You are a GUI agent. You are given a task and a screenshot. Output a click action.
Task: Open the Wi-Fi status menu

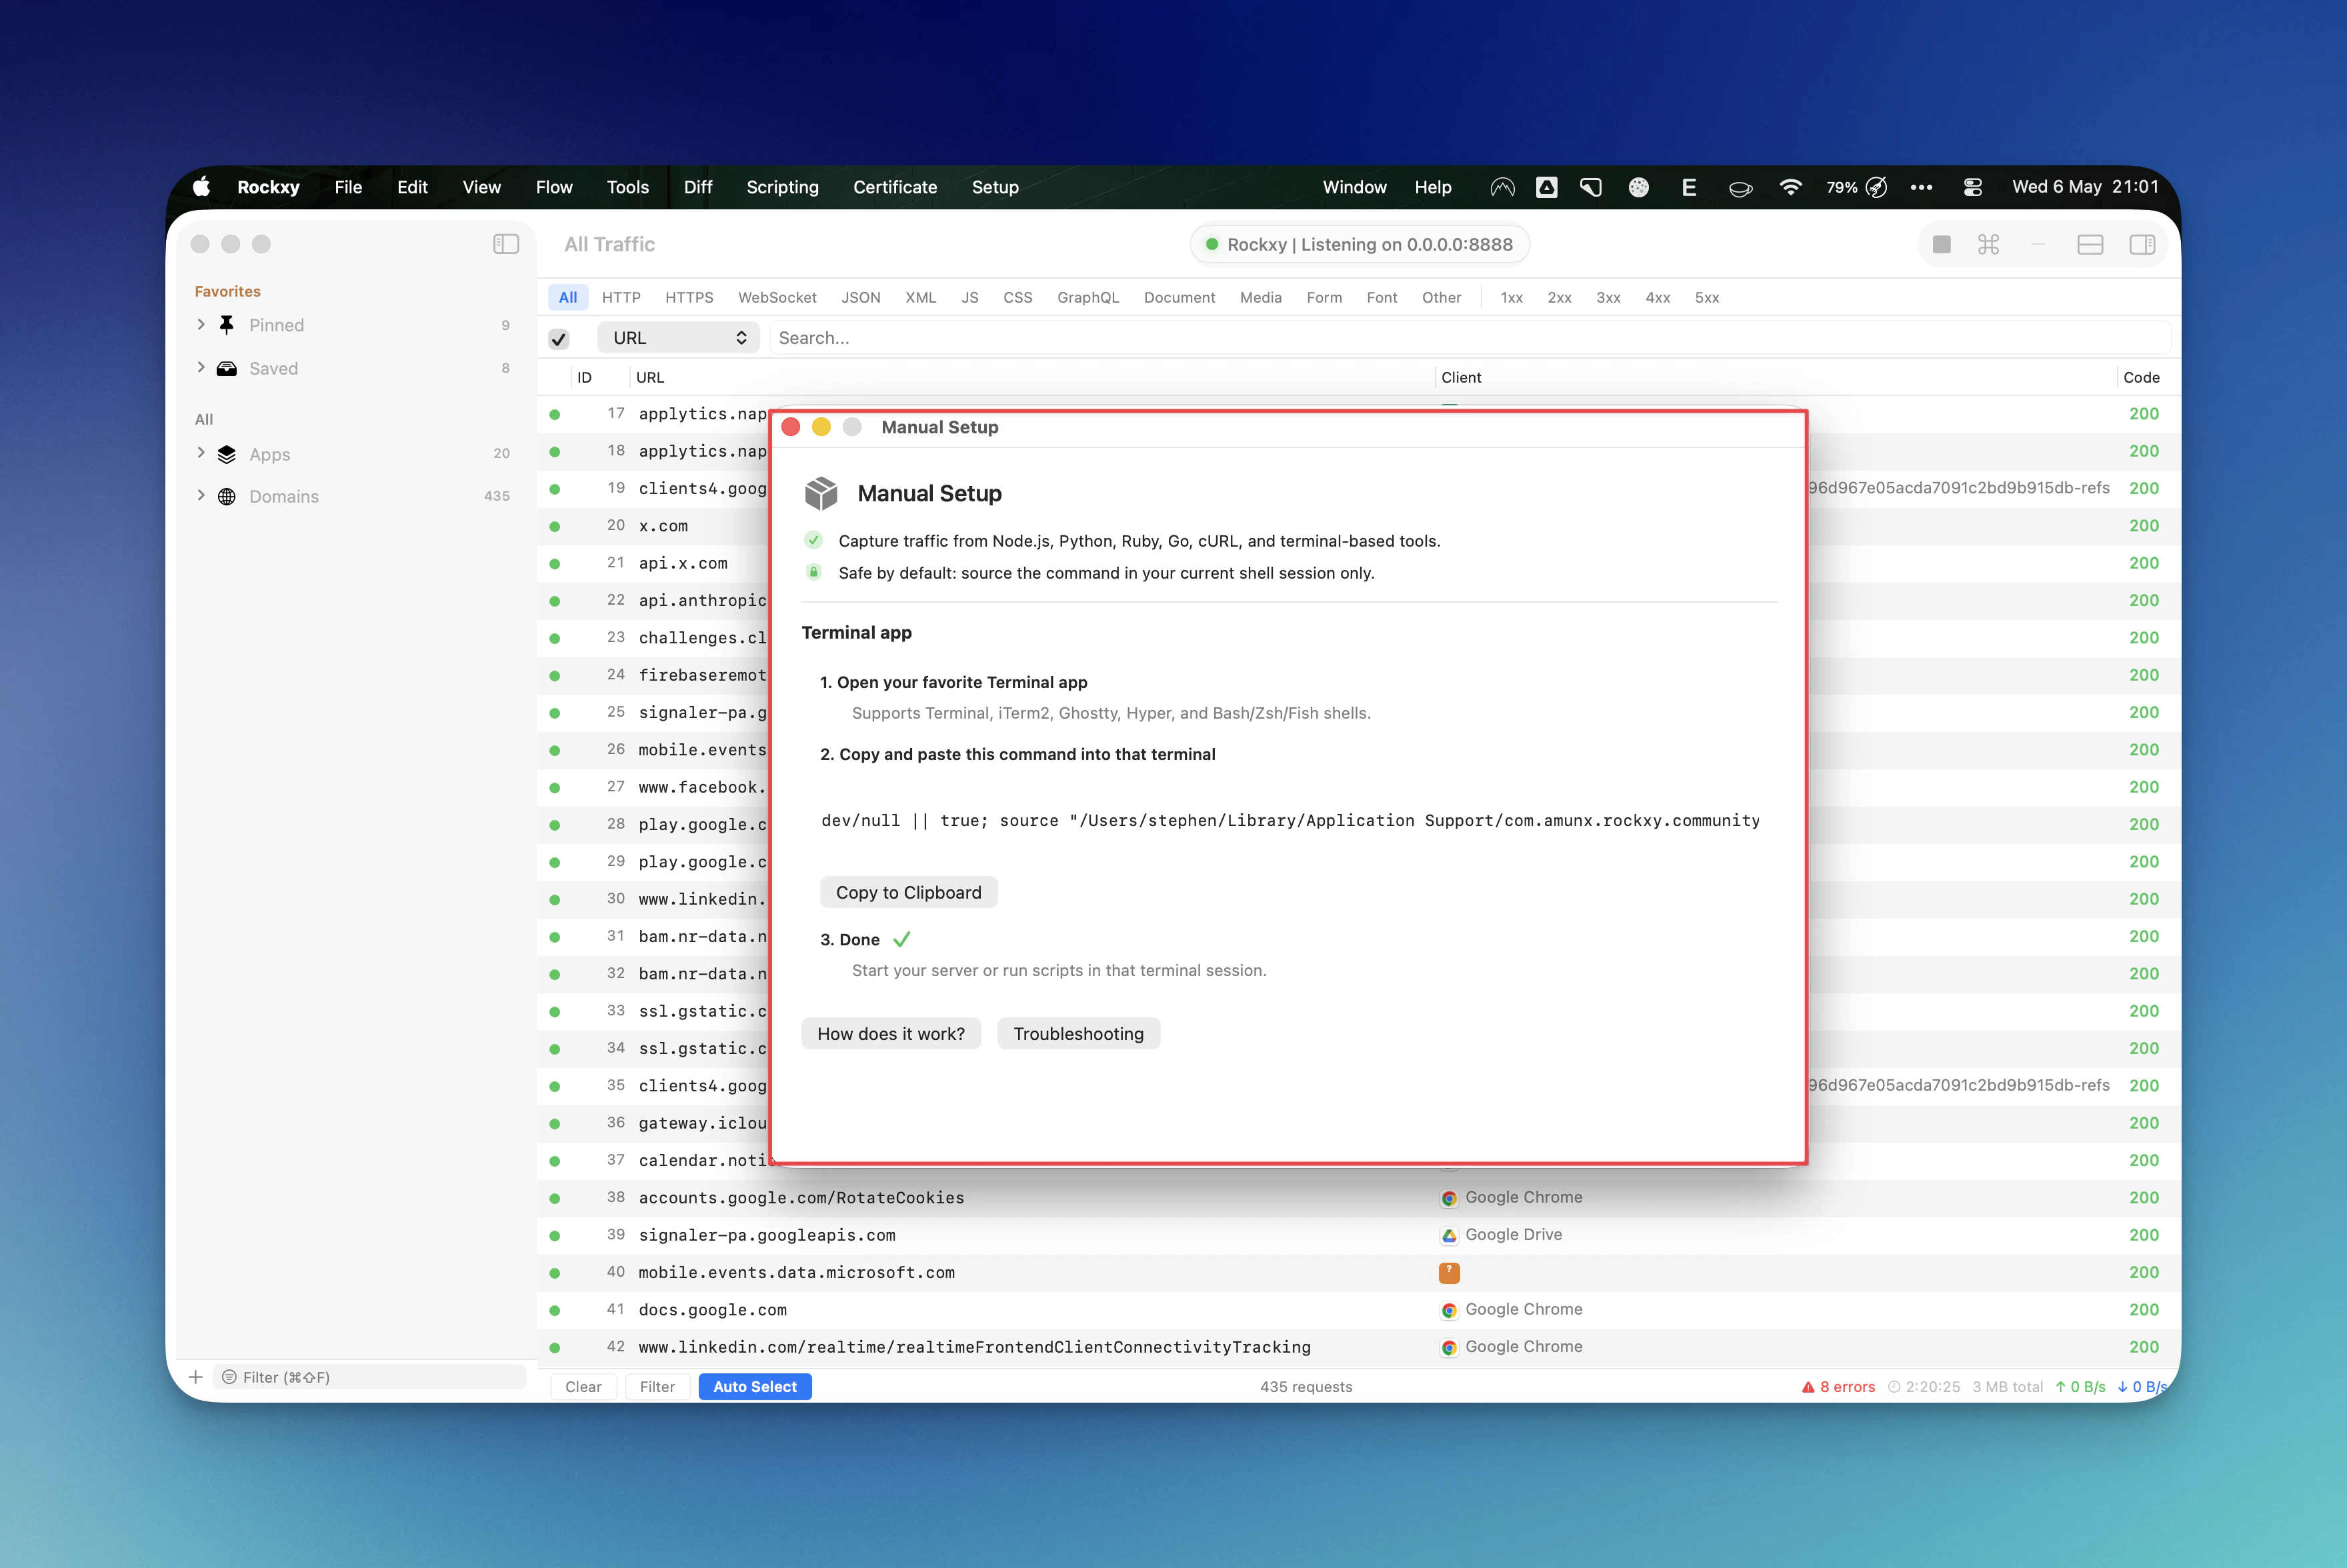(x=1790, y=187)
